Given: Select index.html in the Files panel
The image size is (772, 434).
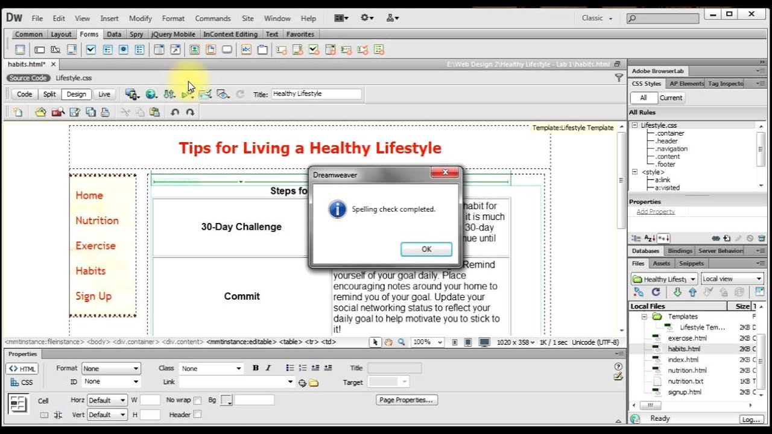Looking at the screenshot, I should click(683, 360).
